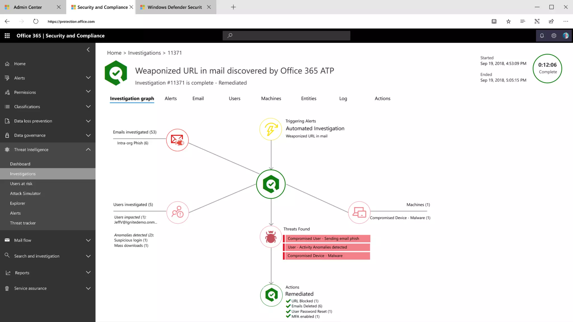The height and width of the screenshot is (322, 573).
Task: Open the app launcher waffle menu
Action: (x=7, y=35)
